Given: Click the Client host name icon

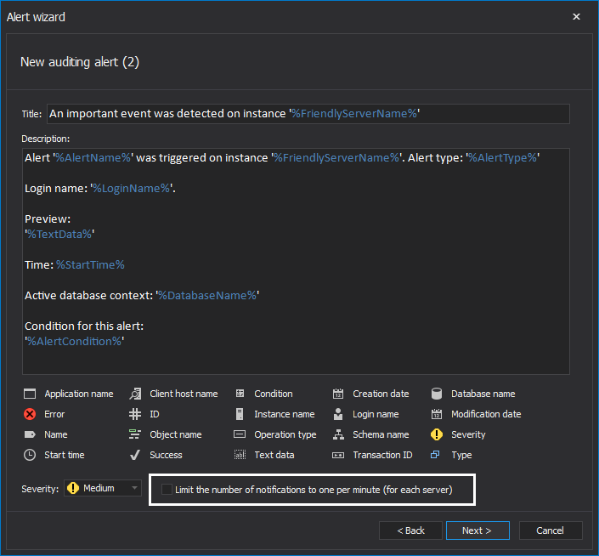Looking at the screenshot, I should tap(135, 394).
